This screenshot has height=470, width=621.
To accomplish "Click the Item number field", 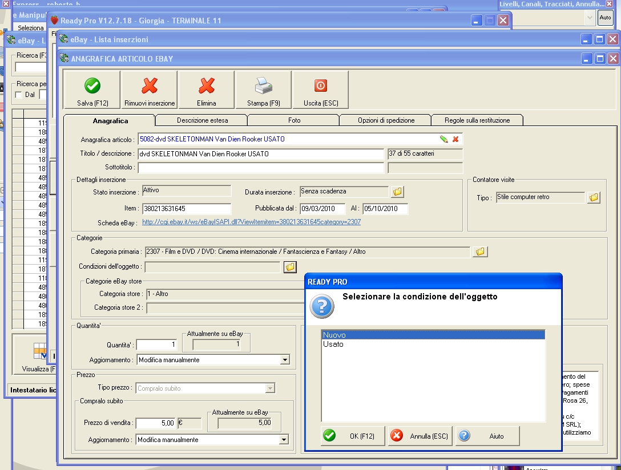I will [x=186, y=209].
